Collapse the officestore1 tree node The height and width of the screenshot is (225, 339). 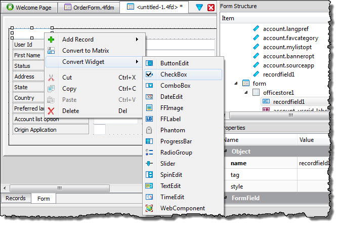tap(246, 92)
